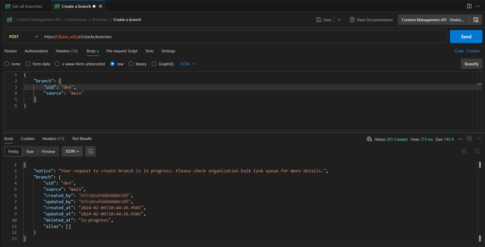This screenshot has width=485, height=247.
Task: Click the network globe icon beside Status
Action: 369,139
